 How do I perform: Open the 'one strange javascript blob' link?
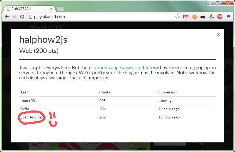tap(124, 68)
